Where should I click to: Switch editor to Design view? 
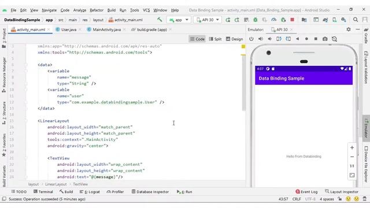pyautogui.click(x=234, y=39)
